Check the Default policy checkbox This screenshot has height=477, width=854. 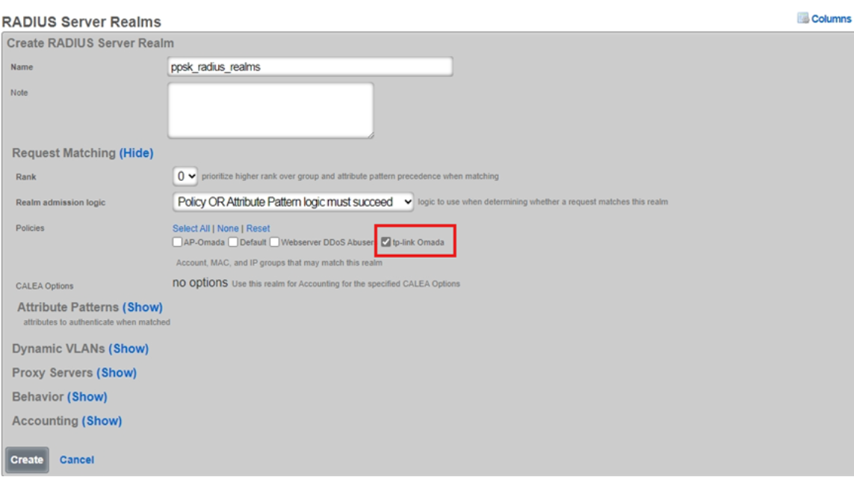click(233, 242)
